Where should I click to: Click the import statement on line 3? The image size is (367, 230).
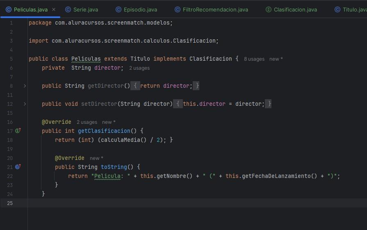(x=123, y=41)
